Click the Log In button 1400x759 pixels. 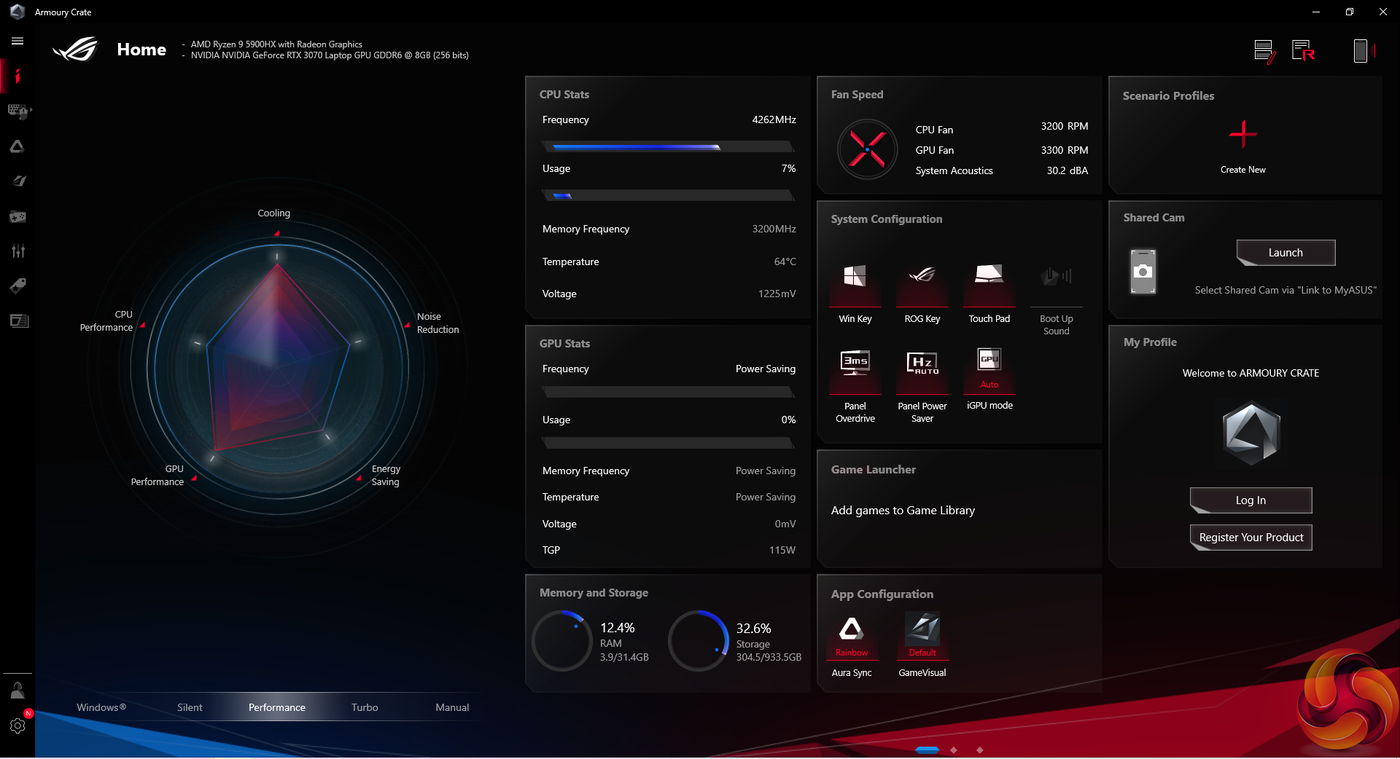[x=1250, y=500]
